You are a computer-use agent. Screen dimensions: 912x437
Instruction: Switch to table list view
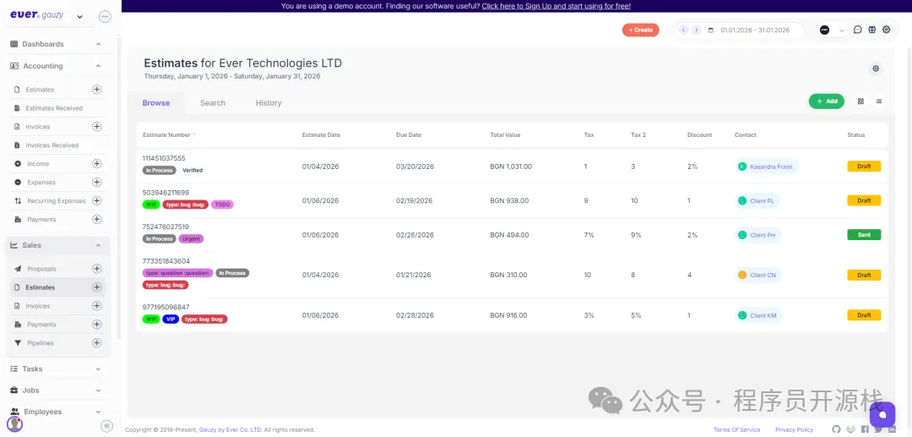click(x=878, y=101)
